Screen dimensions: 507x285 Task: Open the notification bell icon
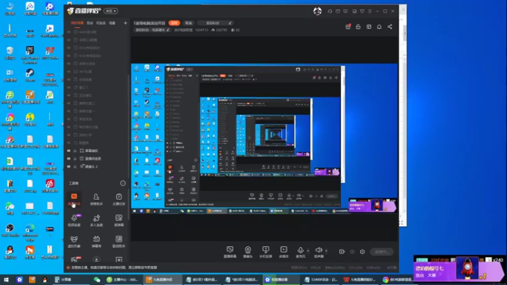pos(379,27)
